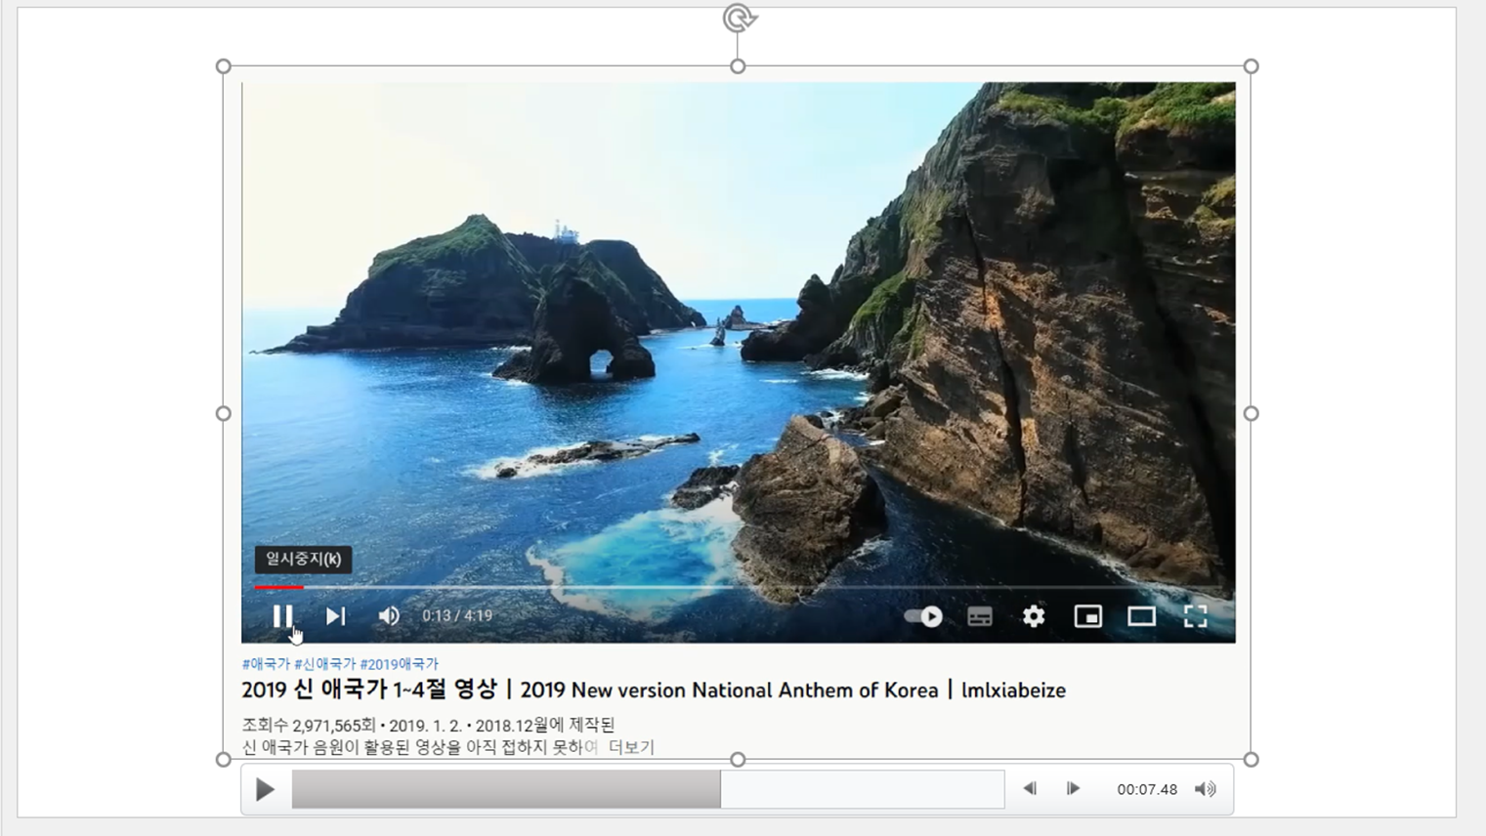The width and height of the screenshot is (1486, 836).
Task: Click the top-right corner resize handle
Action: pyautogui.click(x=1251, y=66)
